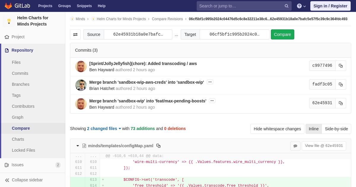The image size is (356, 187).
Task: Open Commits in the Repository sidebar
Action: pyautogui.click(x=20, y=73)
